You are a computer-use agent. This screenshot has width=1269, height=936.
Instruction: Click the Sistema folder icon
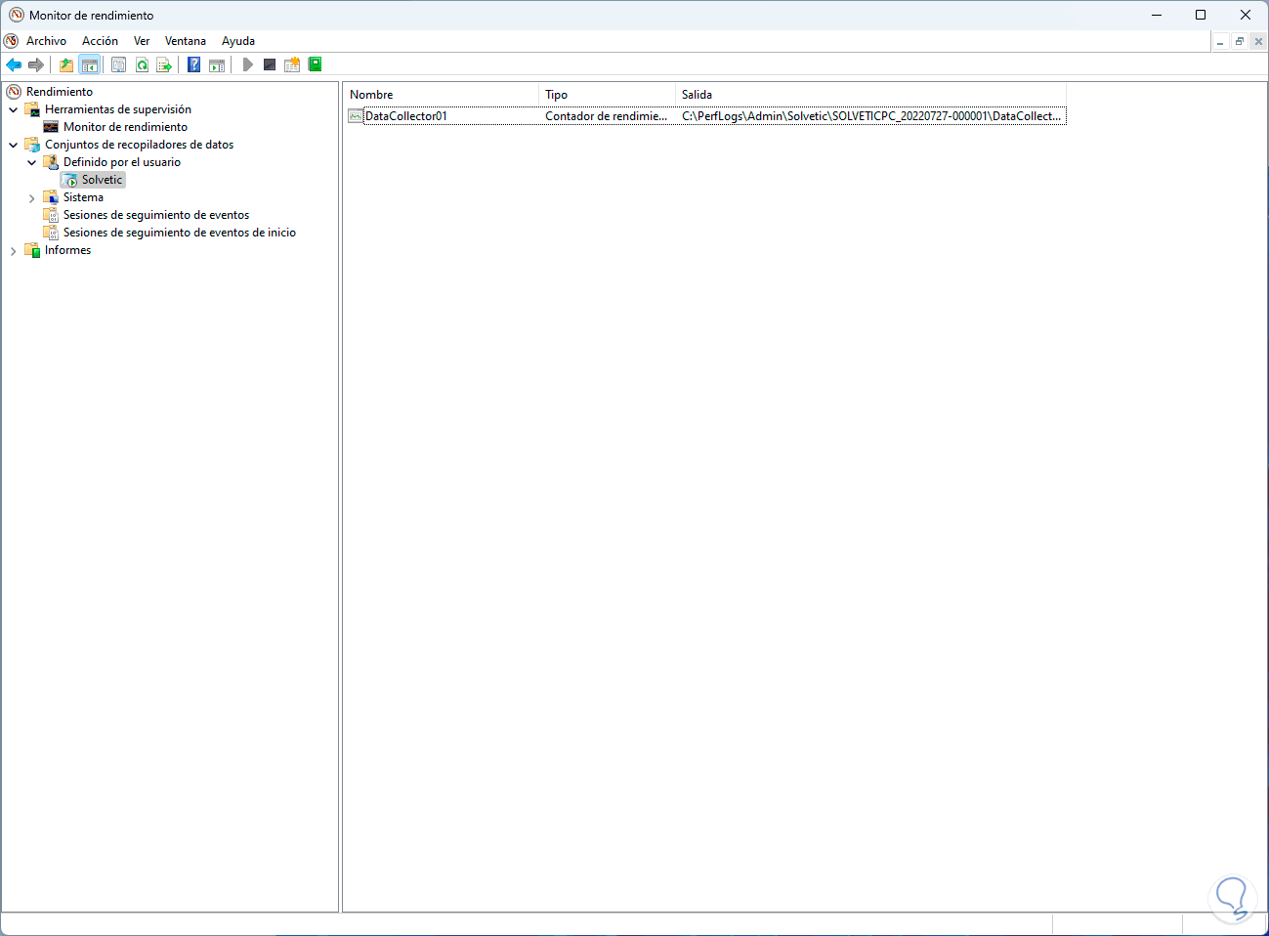point(51,197)
